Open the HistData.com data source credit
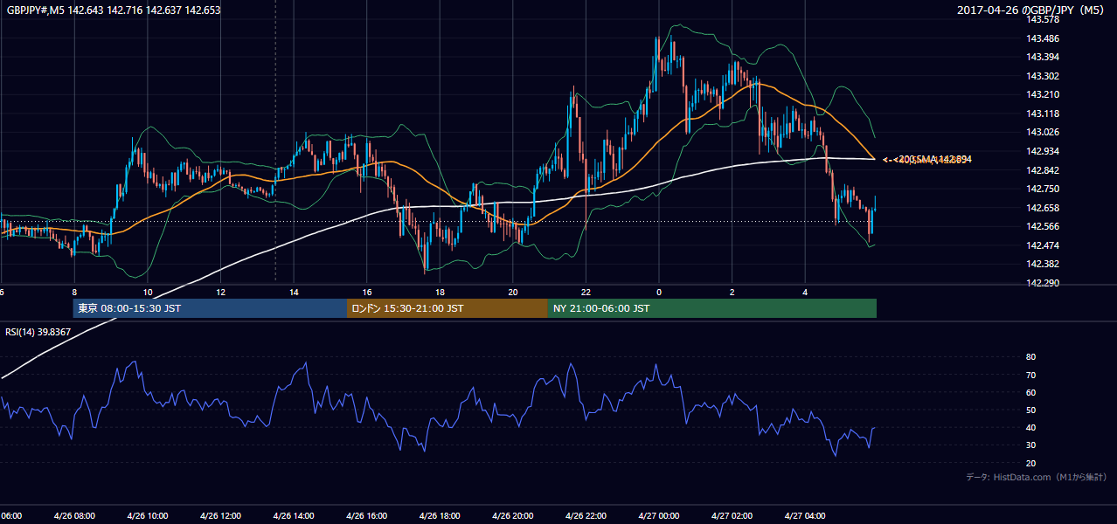The height and width of the screenshot is (524, 1117). point(1037,477)
